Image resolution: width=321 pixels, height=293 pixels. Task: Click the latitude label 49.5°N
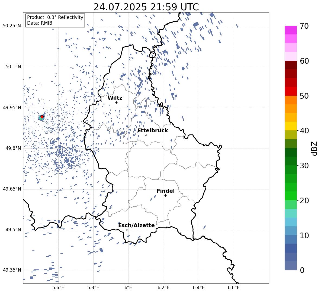click(13, 230)
